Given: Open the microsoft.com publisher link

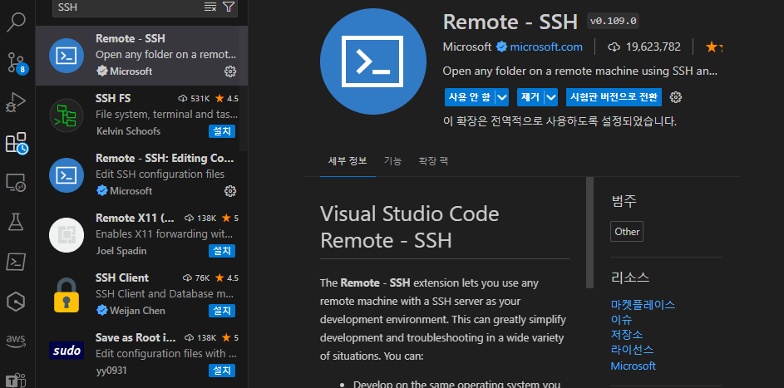Looking at the screenshot, I should click(x=546, y=47).
